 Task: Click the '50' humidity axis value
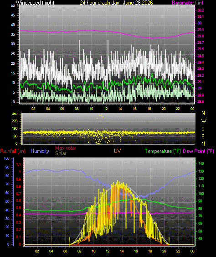pos(7,201)
